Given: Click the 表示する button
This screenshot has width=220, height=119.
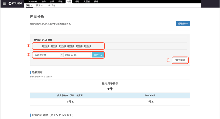Looking at the screenshot, I should tap(98, 55).
